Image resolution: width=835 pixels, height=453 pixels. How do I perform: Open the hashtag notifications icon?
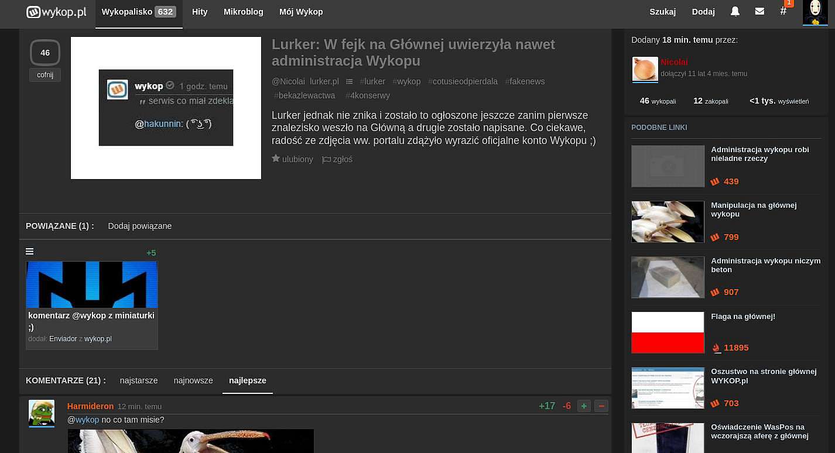(783, 11)
